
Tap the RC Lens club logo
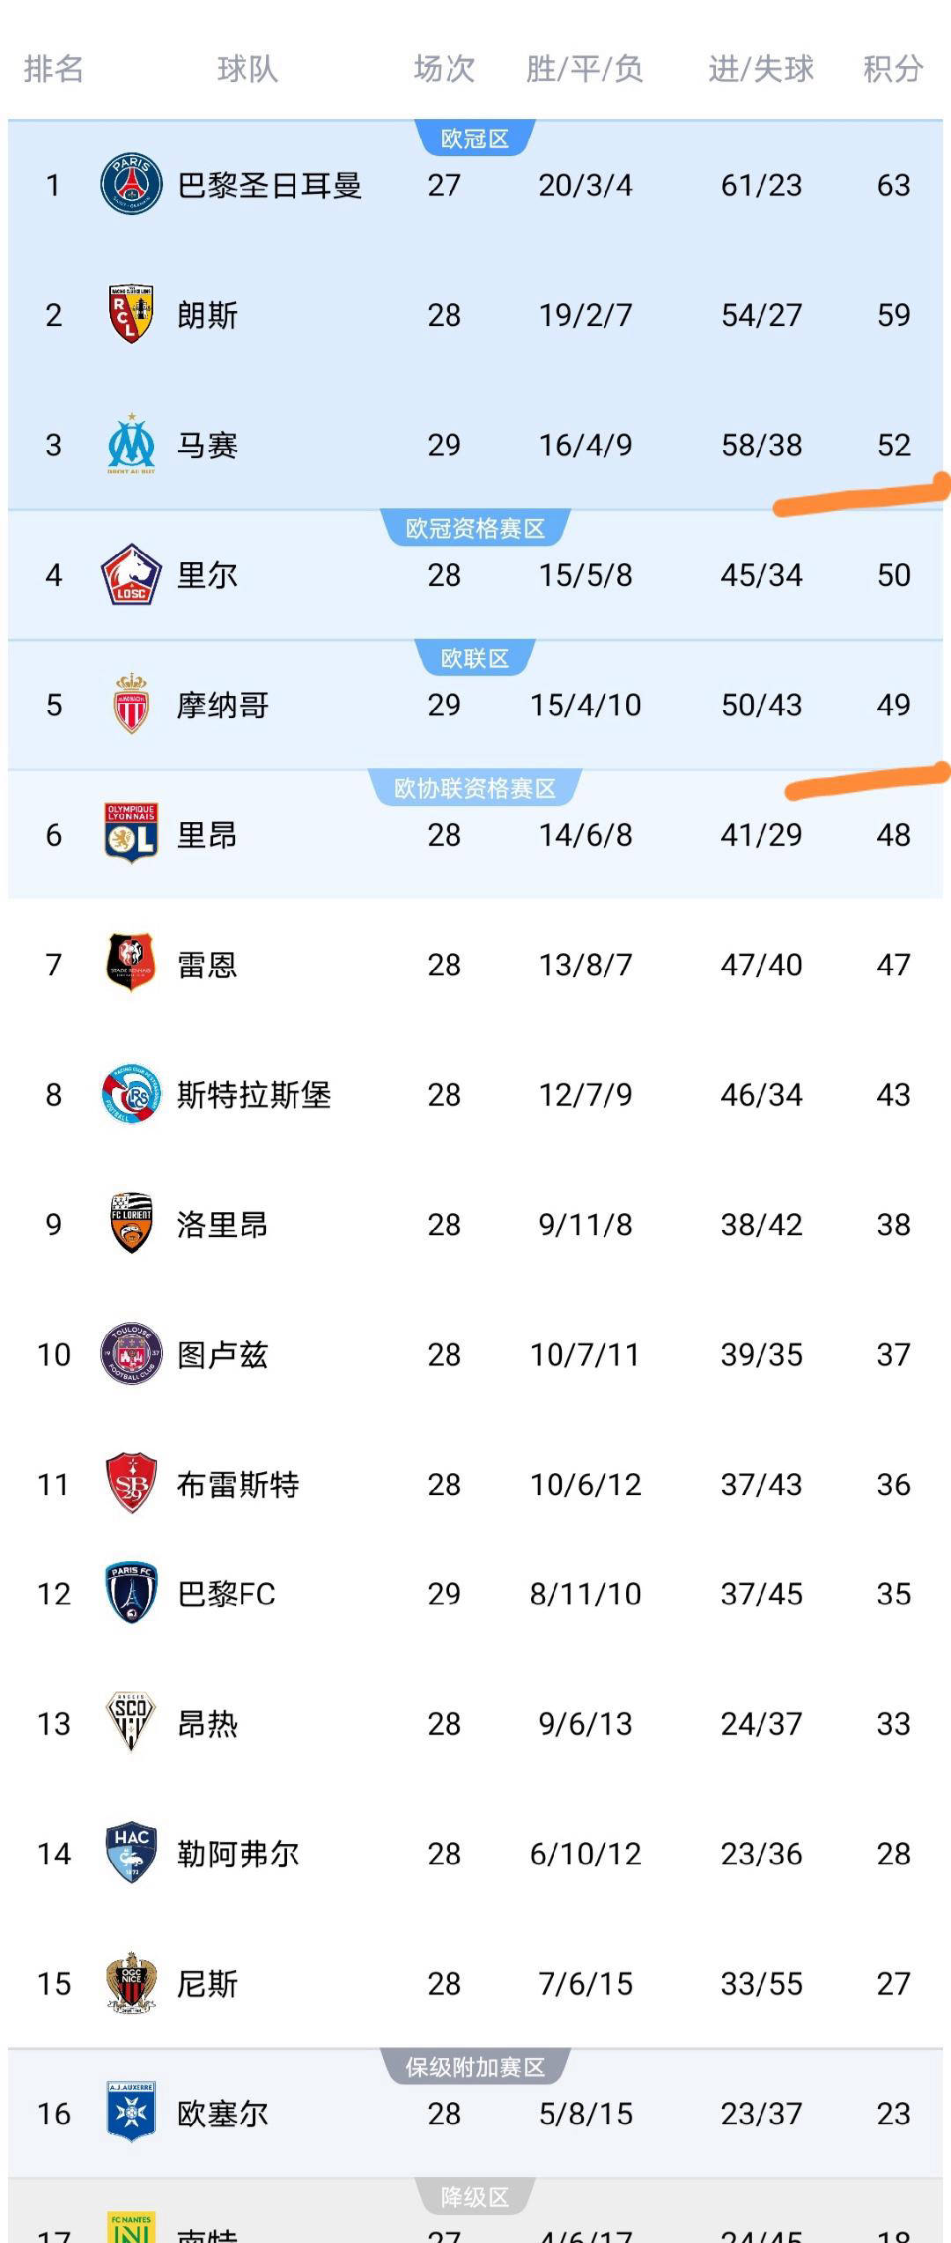(x=131, y=315)
